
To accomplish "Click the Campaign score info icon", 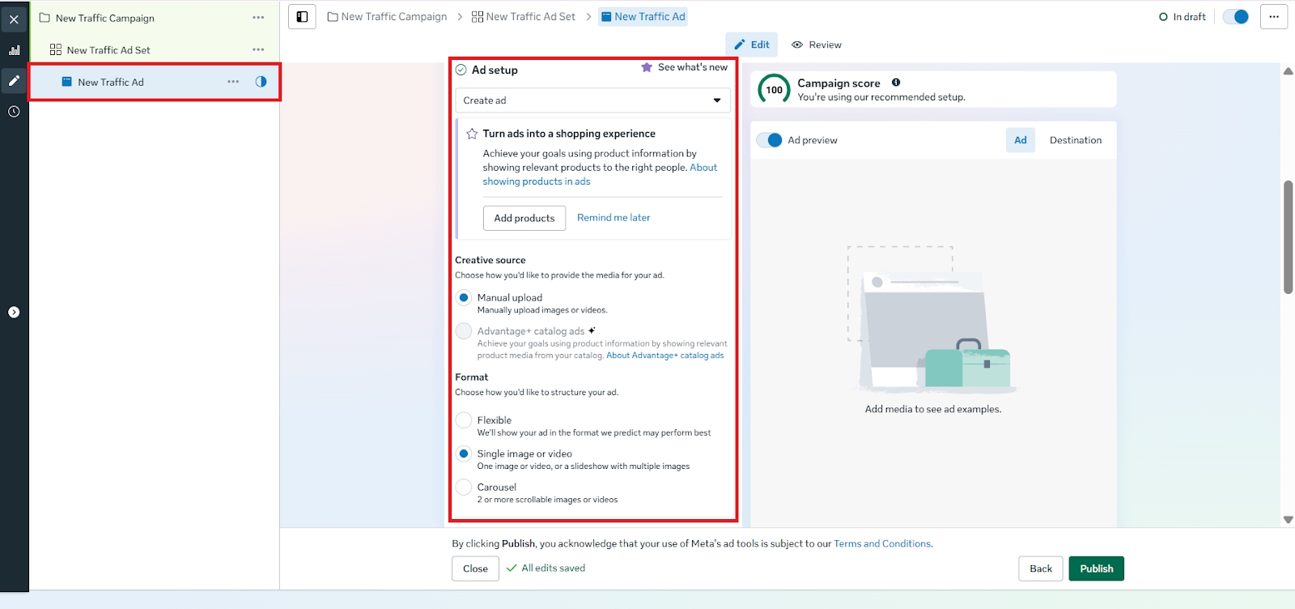I will (x=896, y=83).
